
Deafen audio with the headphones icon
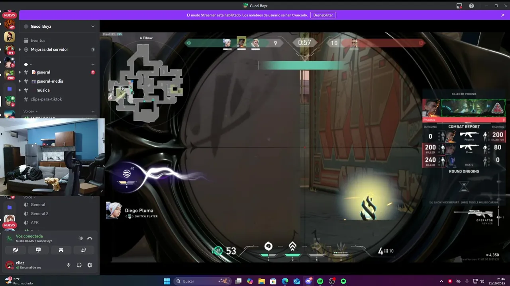pyautogui.click(x=79, y=265)
